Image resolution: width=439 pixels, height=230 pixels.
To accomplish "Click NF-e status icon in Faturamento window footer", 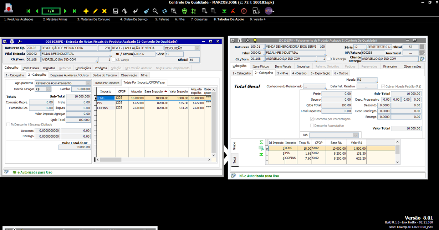I will tap(233, 176).
